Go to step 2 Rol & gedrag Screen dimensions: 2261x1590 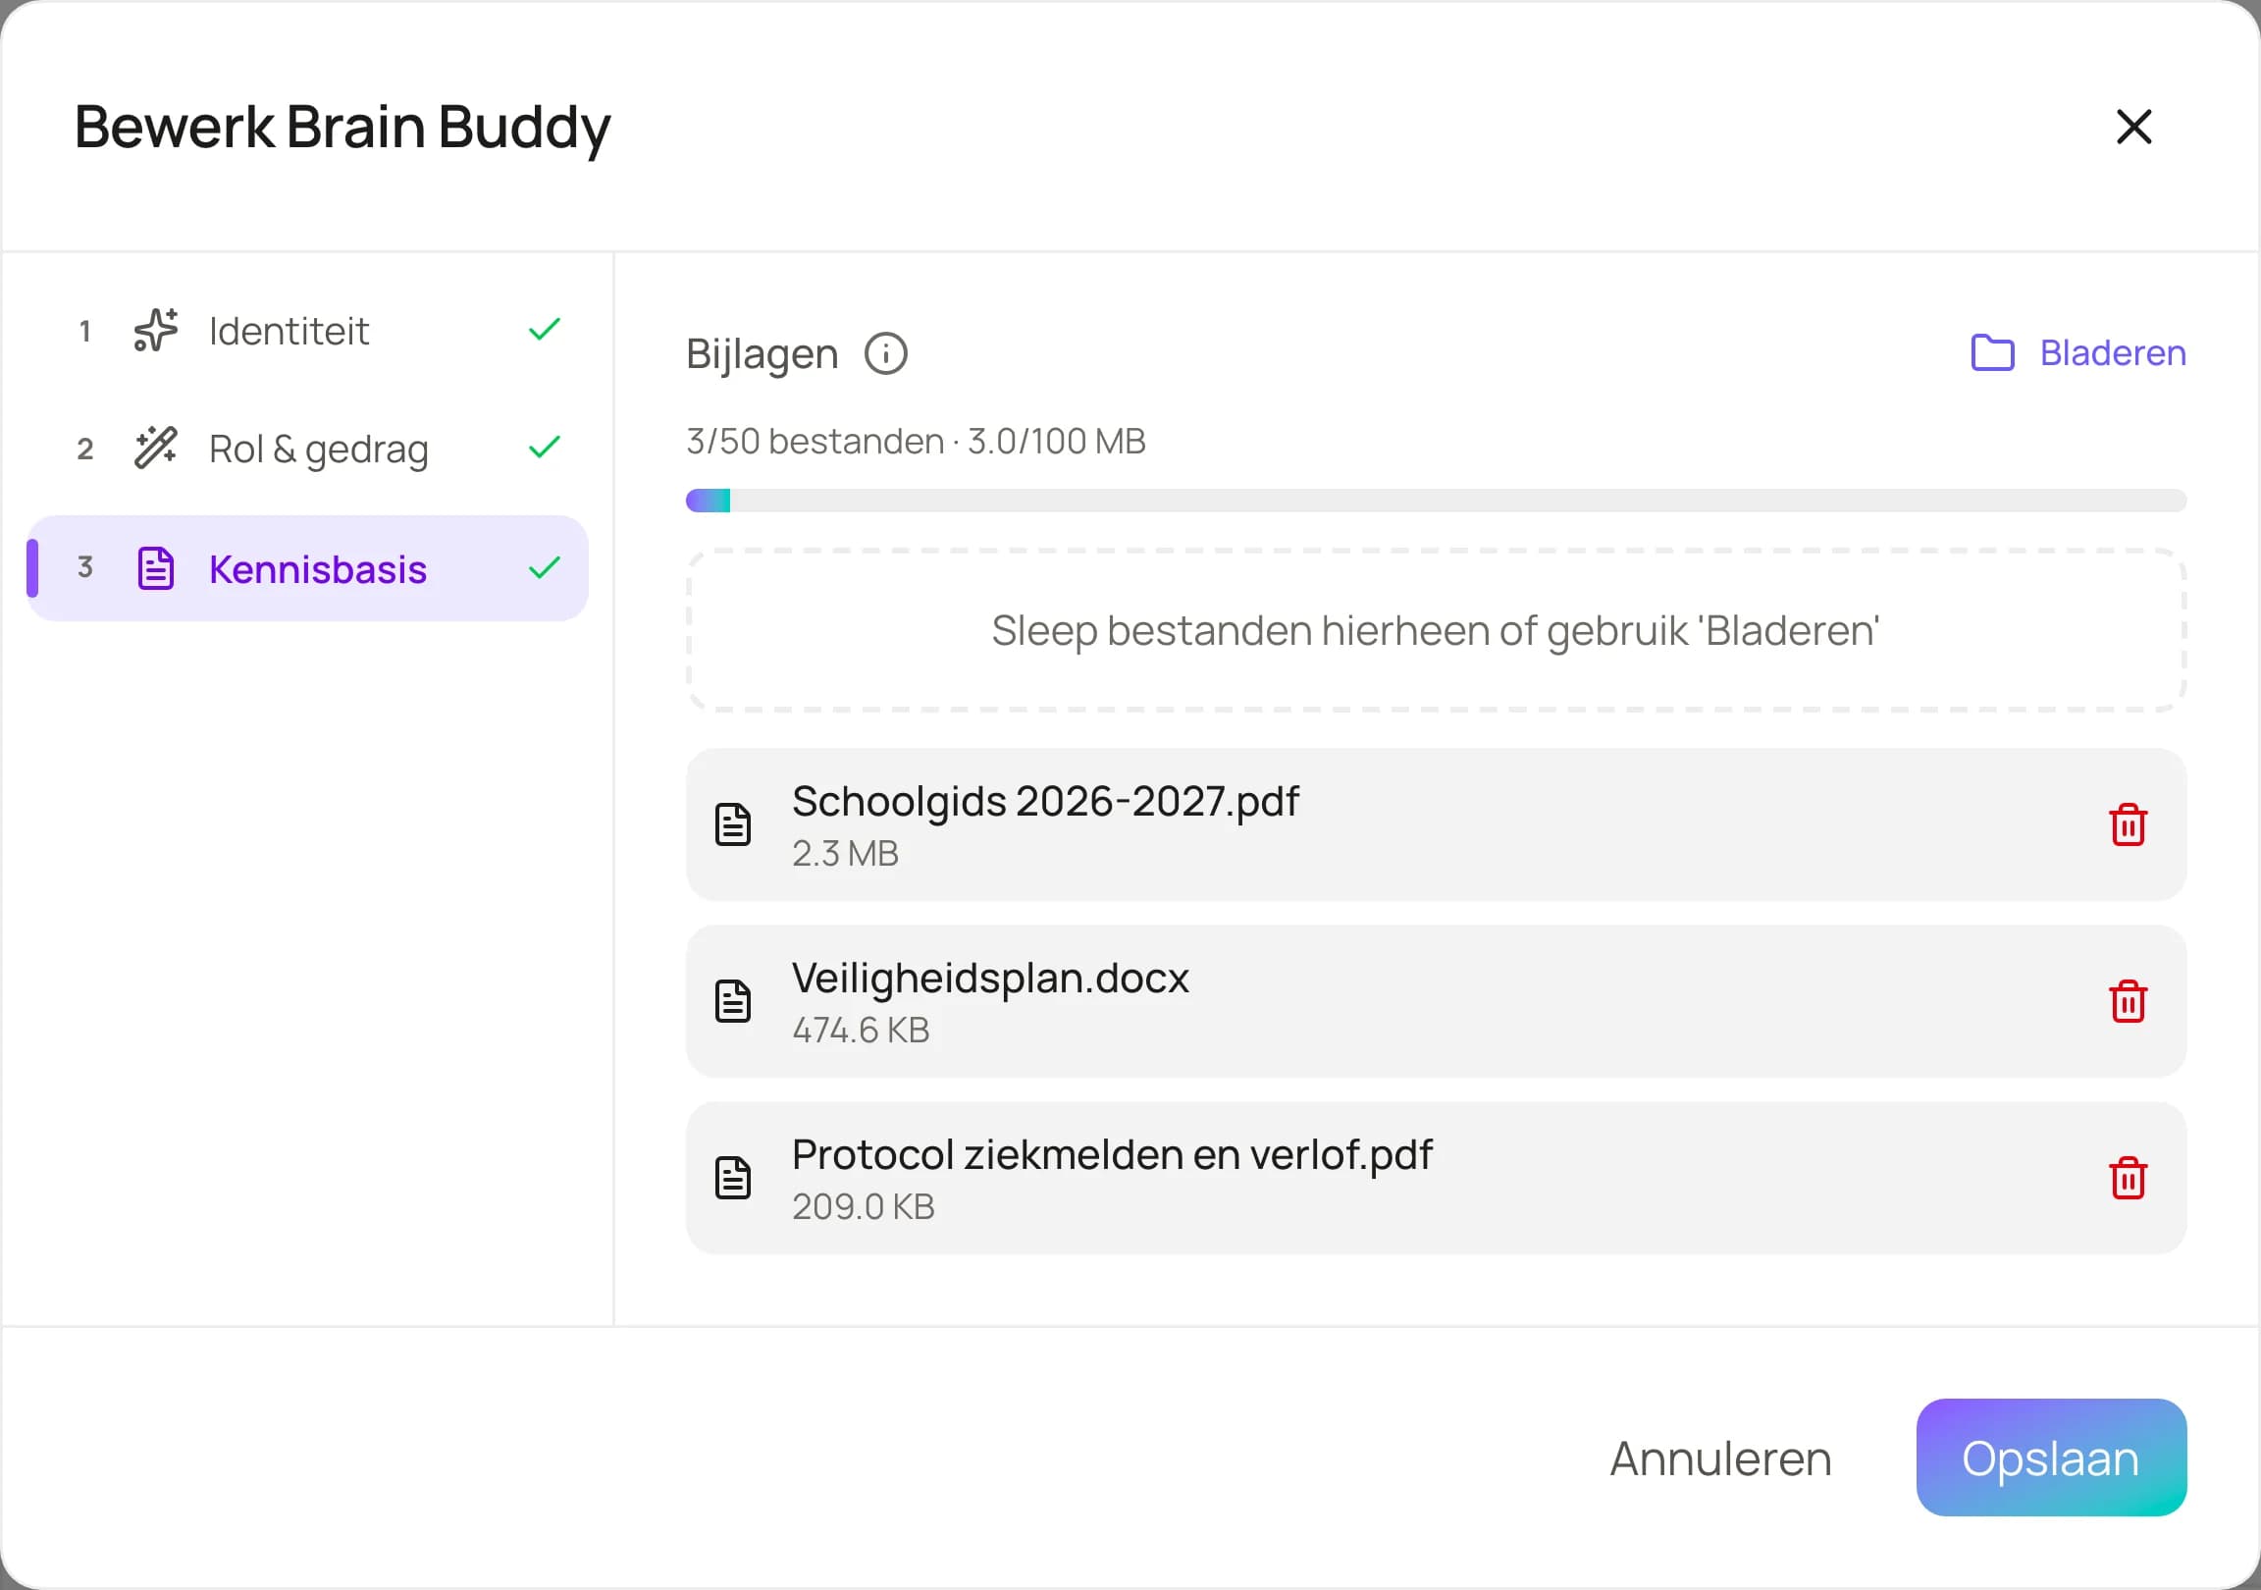(307, 450)
